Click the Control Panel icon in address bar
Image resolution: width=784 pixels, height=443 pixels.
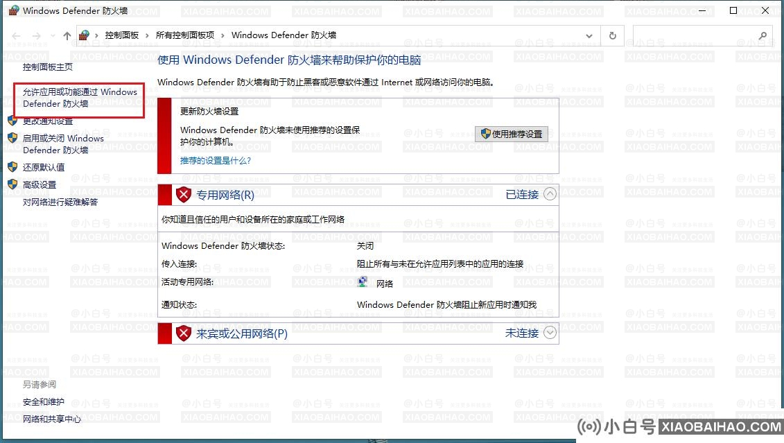pyautogui.click(x=84, y=35)
